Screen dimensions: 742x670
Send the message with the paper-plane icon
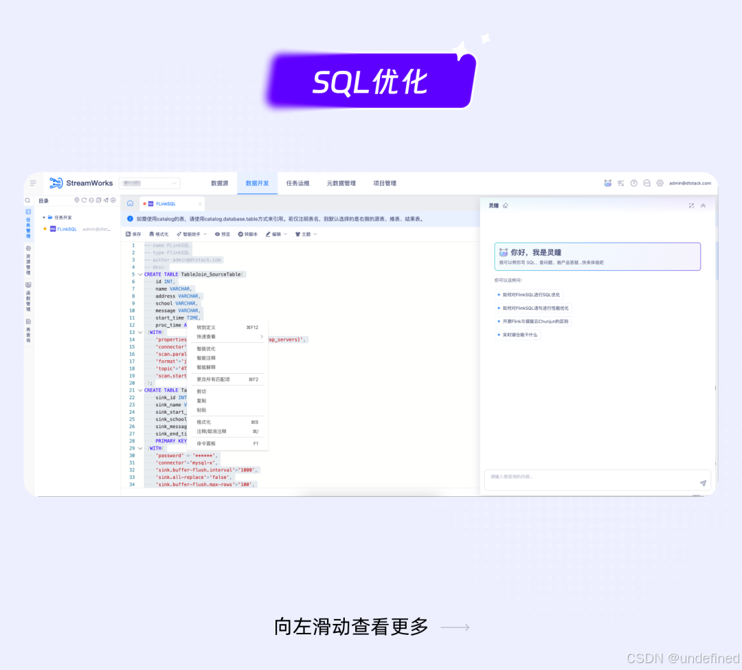[704, 483]
